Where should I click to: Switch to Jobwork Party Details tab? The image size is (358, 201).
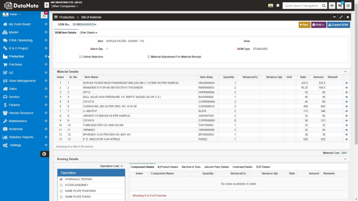pos(216,167)
